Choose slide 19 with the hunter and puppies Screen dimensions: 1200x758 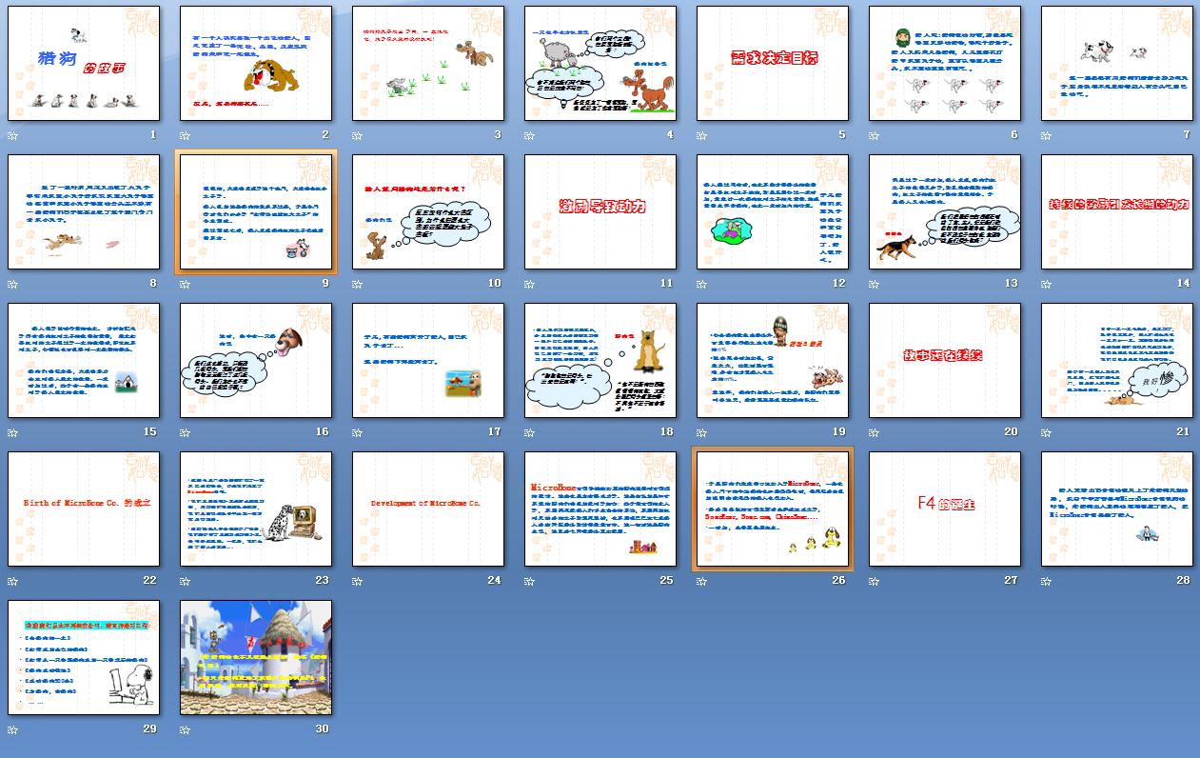pos(773,360)
